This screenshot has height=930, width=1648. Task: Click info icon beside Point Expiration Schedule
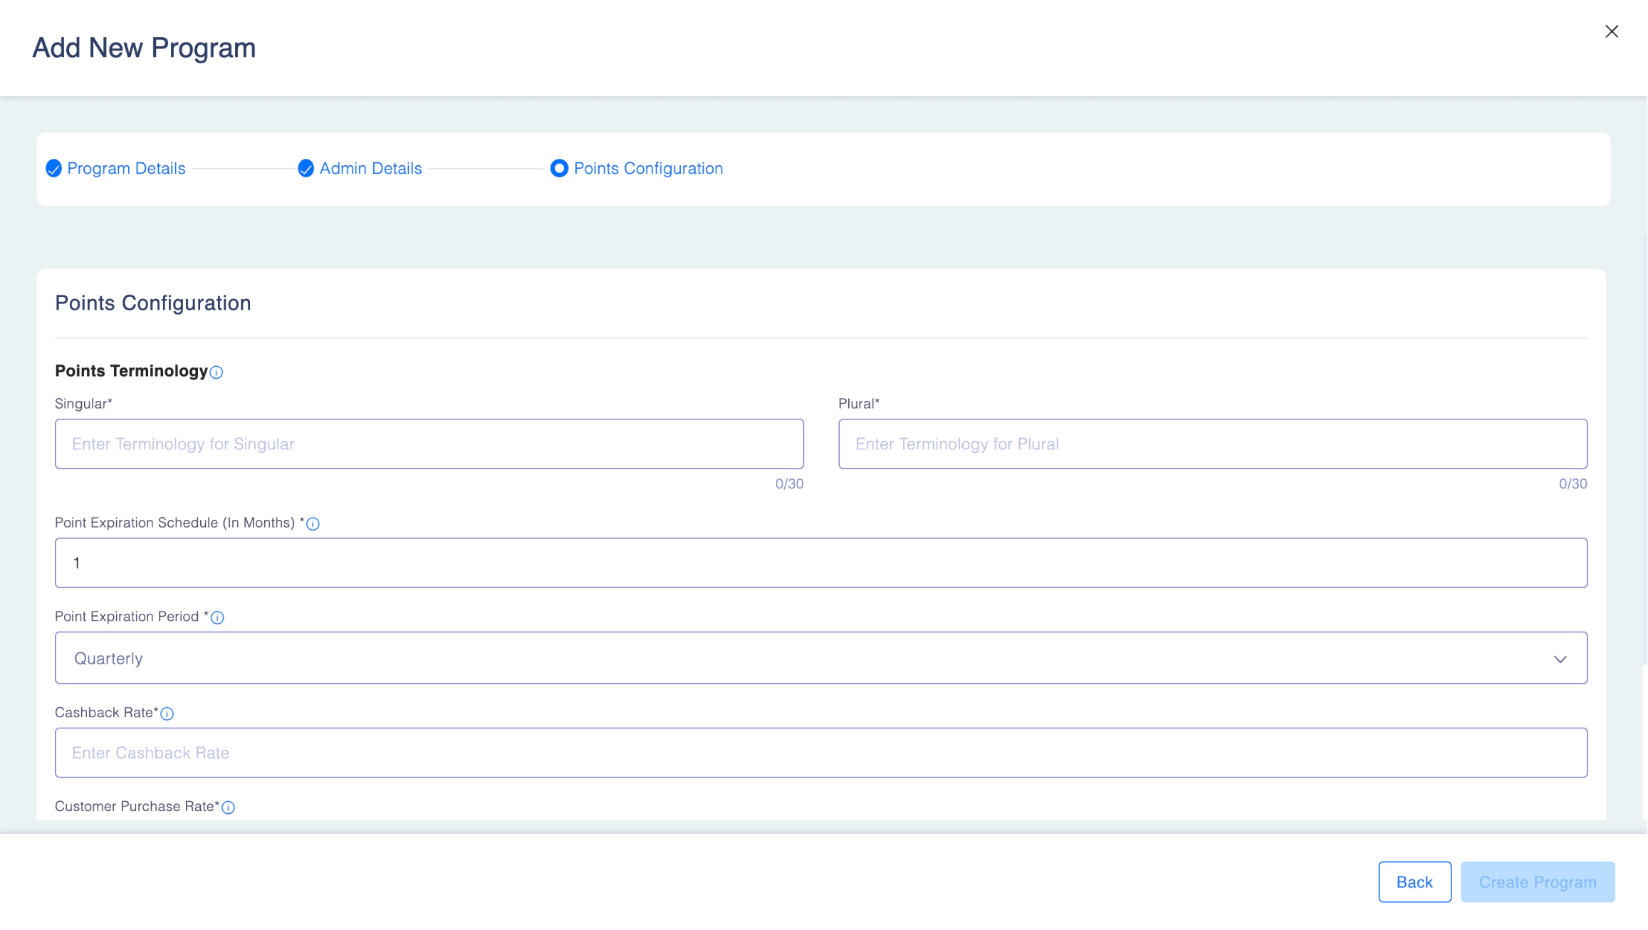313,524
